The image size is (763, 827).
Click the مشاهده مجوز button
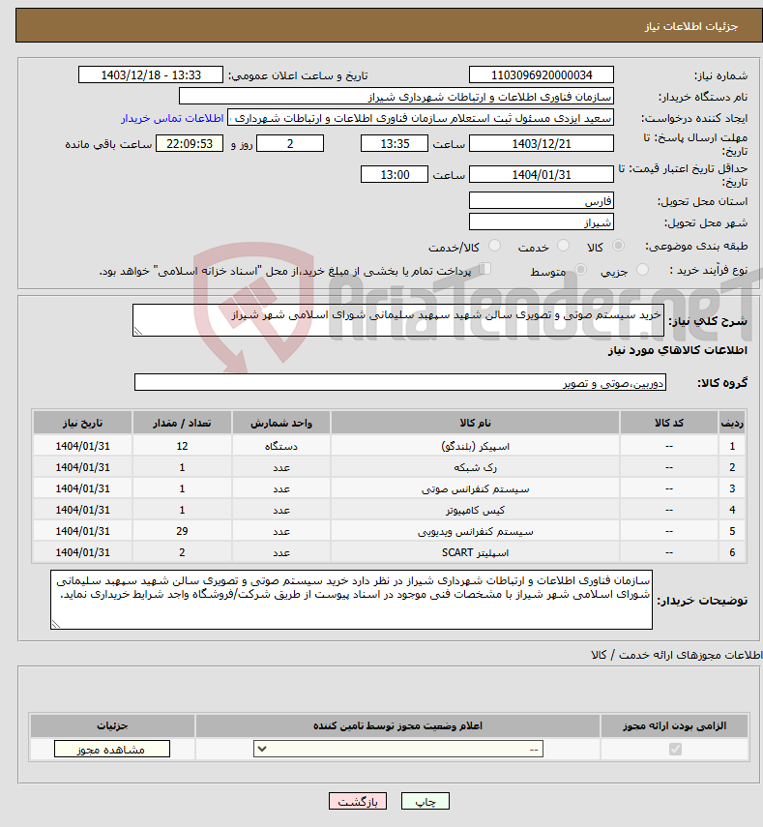112,749
